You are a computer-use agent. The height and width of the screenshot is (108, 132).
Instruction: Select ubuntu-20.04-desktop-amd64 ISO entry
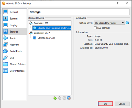point(52,28)
